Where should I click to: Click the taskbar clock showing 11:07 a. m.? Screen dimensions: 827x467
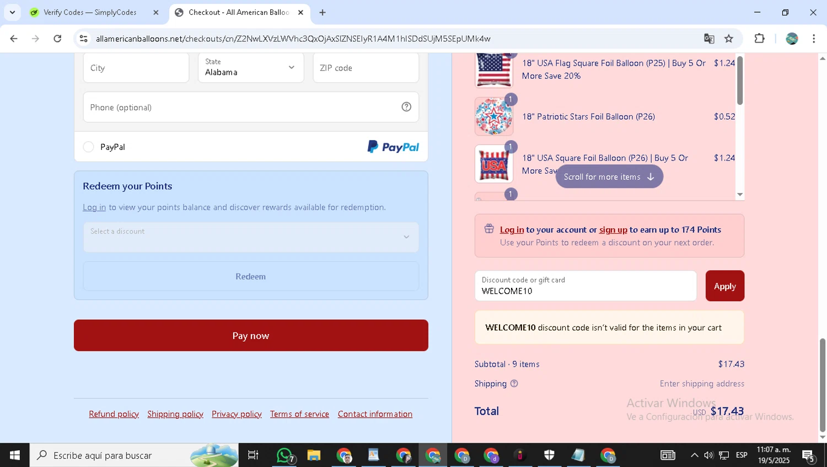tap(774, 455)
